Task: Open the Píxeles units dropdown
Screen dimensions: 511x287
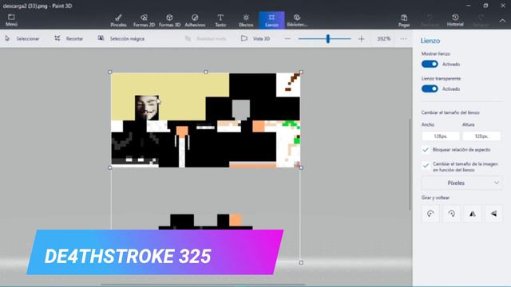Action: [x=462, y=183]
